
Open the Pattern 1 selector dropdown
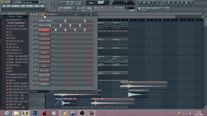(52, 14)
